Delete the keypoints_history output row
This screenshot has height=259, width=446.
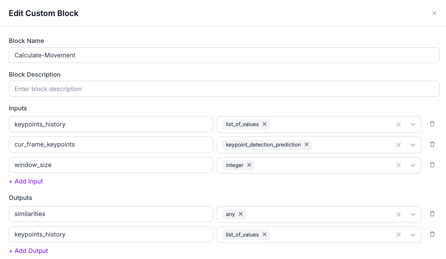[x=432, y=234]
